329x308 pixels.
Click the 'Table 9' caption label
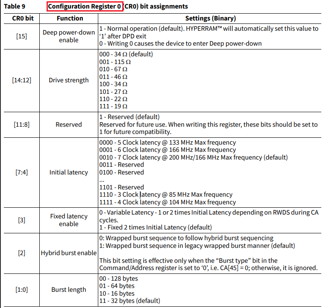pyautogui.click(x=15, y=6)
